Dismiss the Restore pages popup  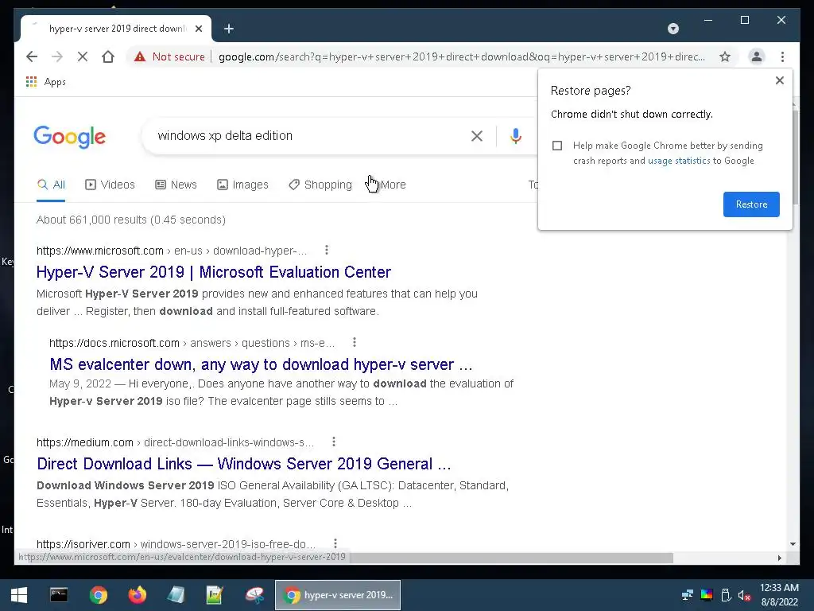pos(779,80)
